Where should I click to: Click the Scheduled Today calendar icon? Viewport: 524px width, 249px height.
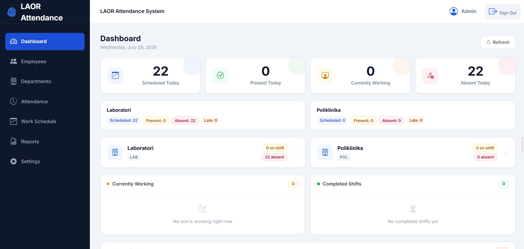tap(115, 75)
